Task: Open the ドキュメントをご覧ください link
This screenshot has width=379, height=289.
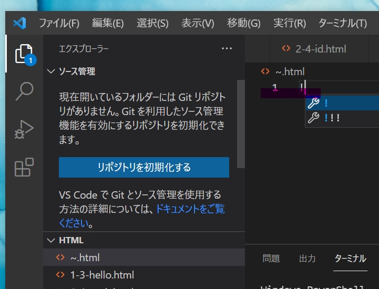Action: pyautogui.click(x=142, y=216)
